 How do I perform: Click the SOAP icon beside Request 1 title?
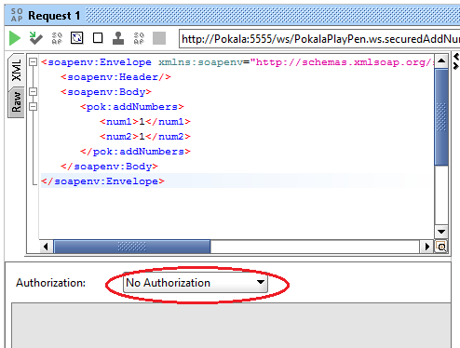[17, 15]
